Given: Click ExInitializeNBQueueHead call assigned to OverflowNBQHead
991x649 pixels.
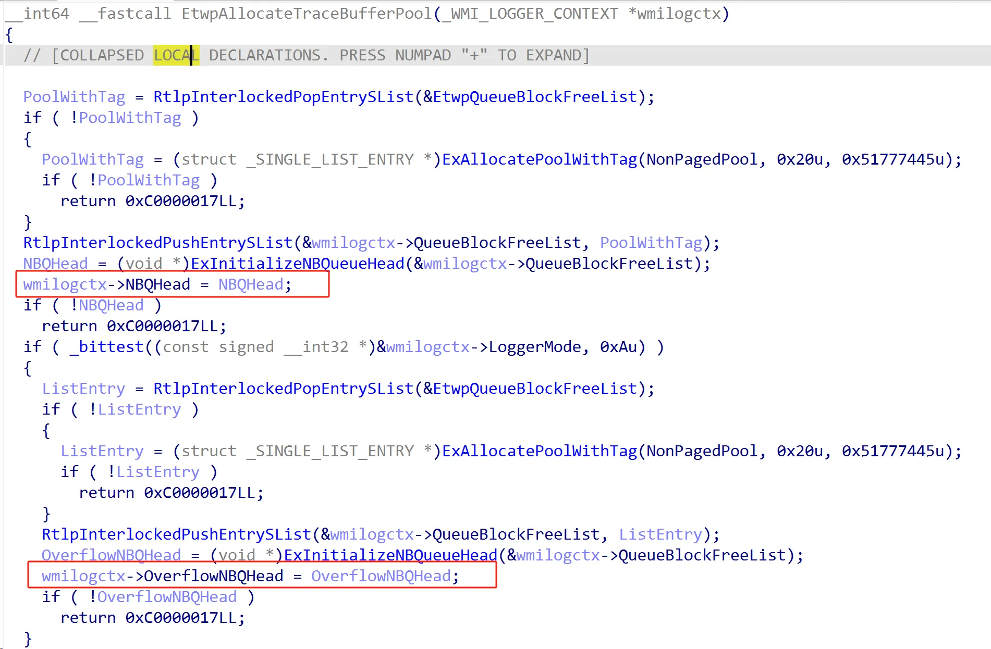Looking at the screenshot, I should click(x=390, y=555).
